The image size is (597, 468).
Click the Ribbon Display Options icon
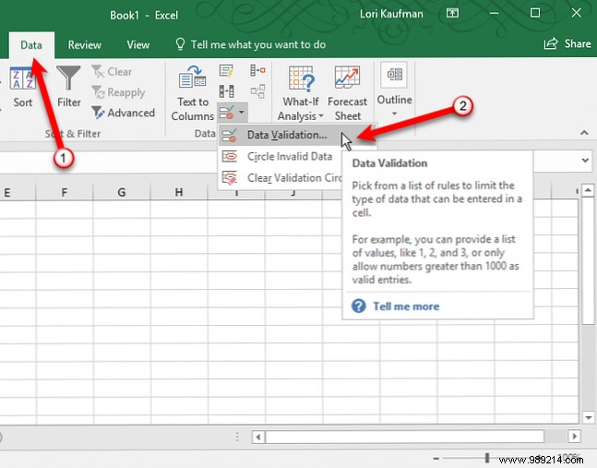(452, 13)
